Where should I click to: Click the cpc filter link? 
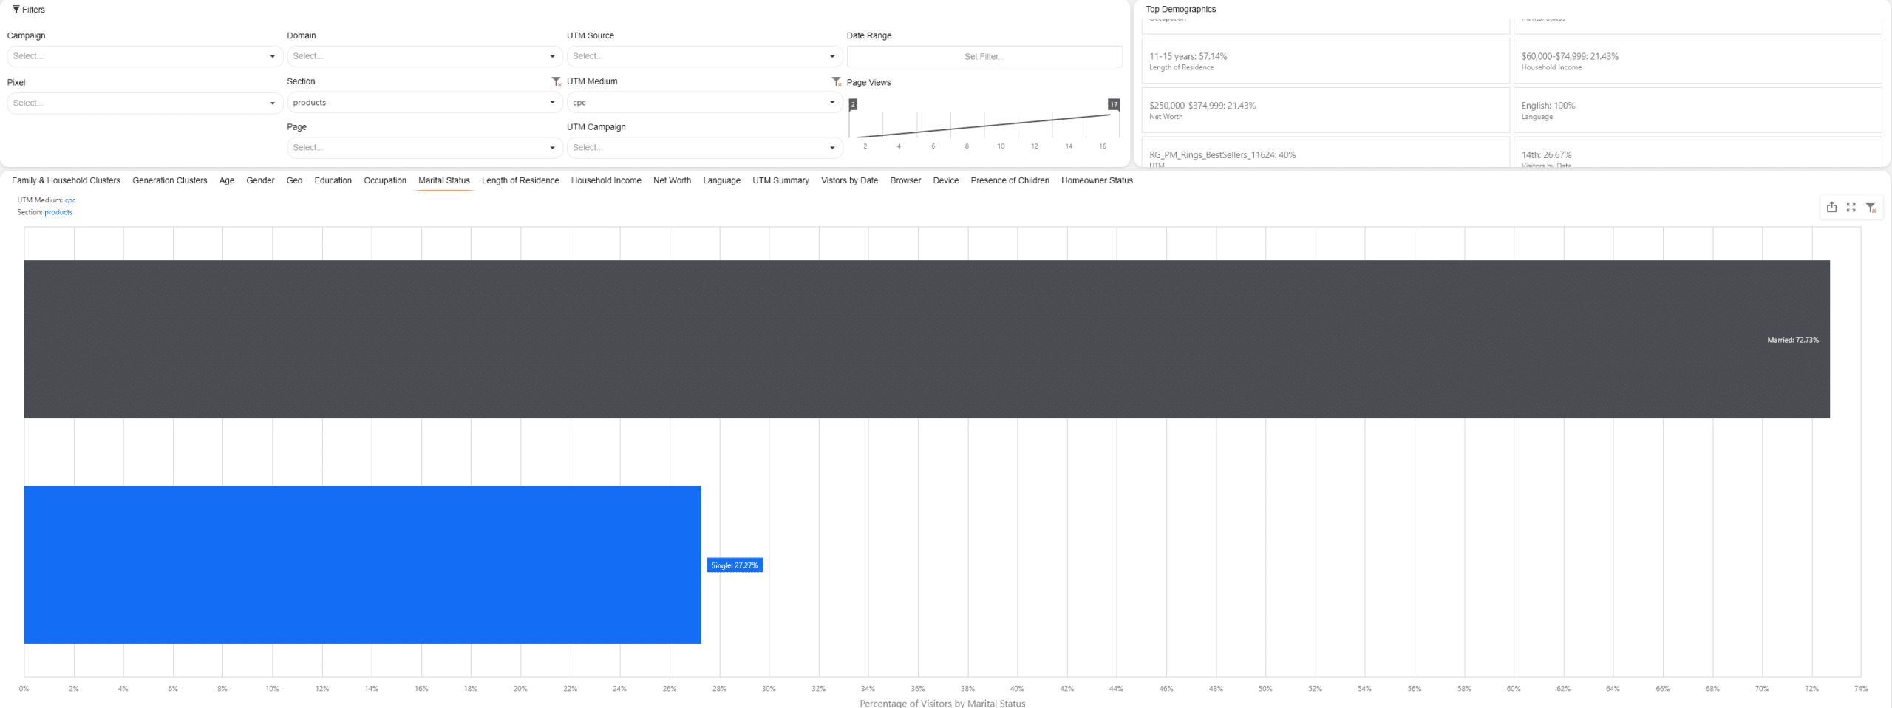(x=70, y=200)
